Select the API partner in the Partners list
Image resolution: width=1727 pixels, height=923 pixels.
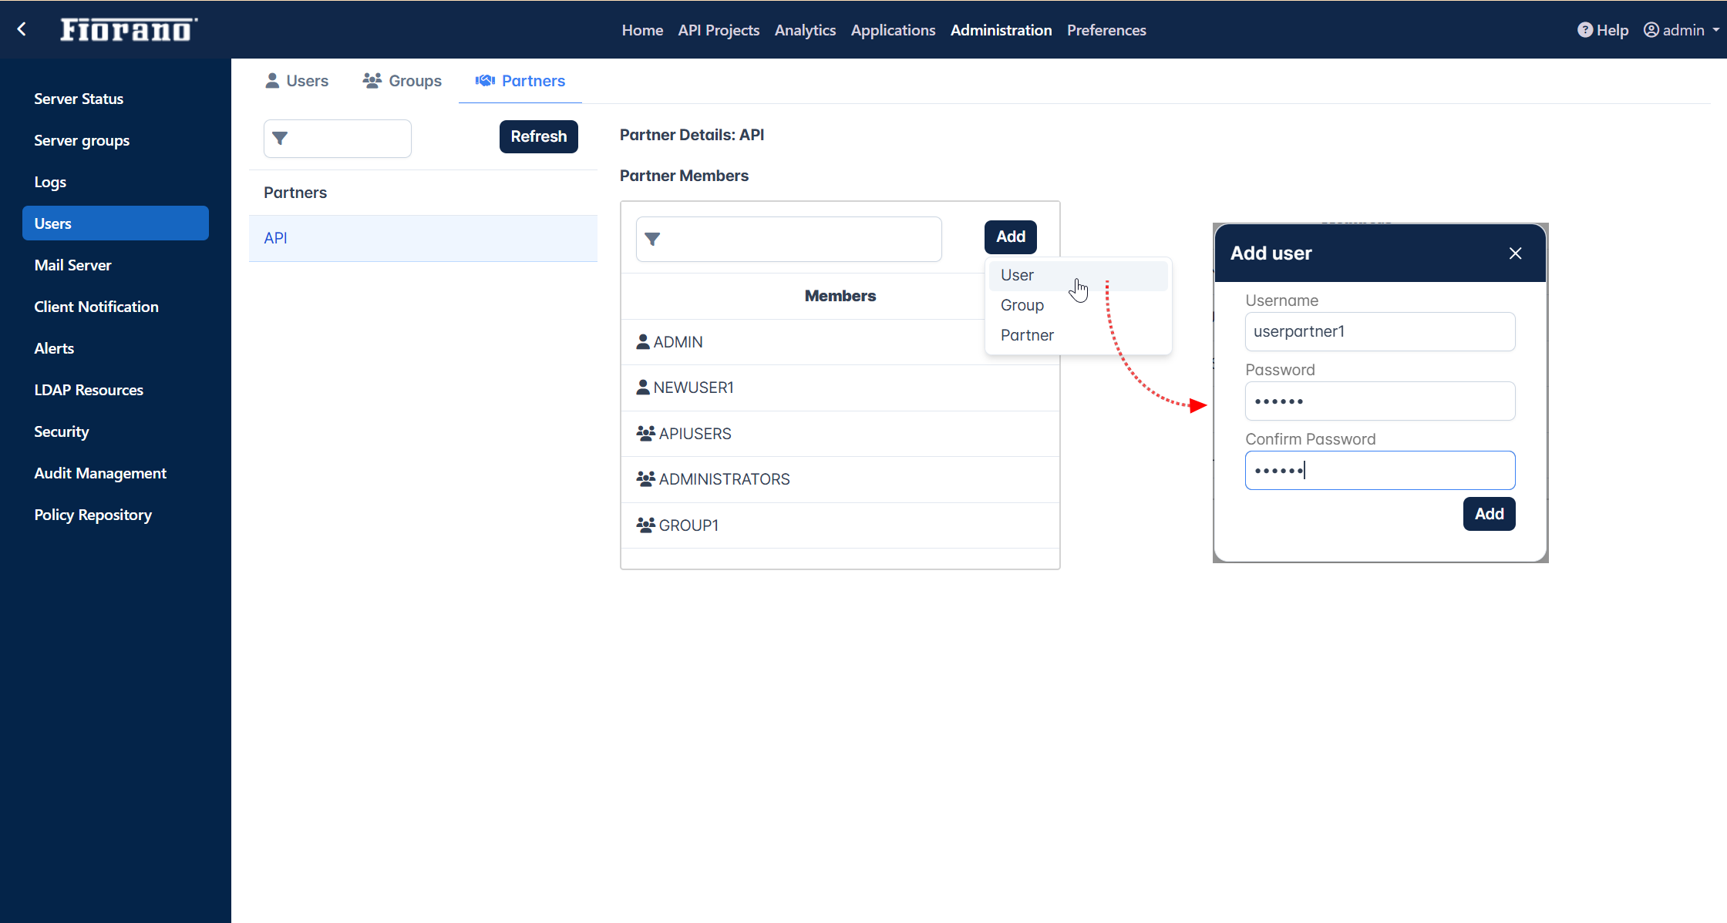(423, 238)
